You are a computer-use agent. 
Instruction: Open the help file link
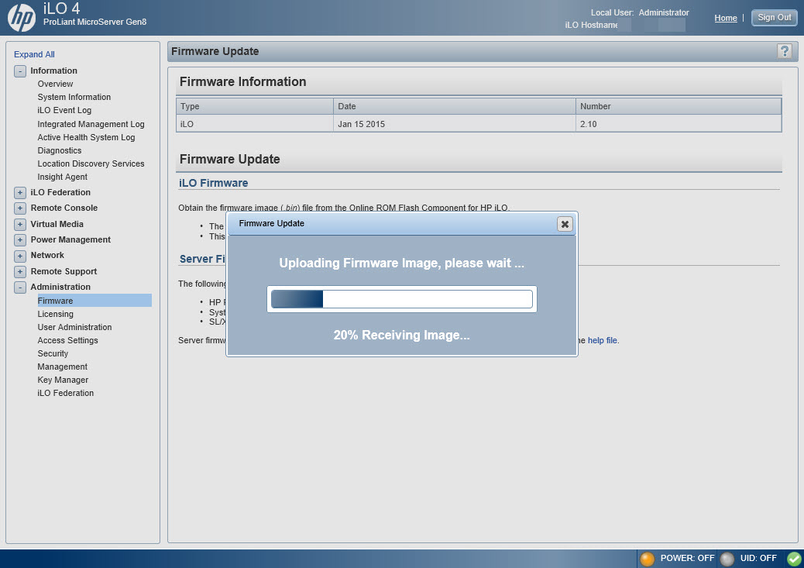[603, 340]
